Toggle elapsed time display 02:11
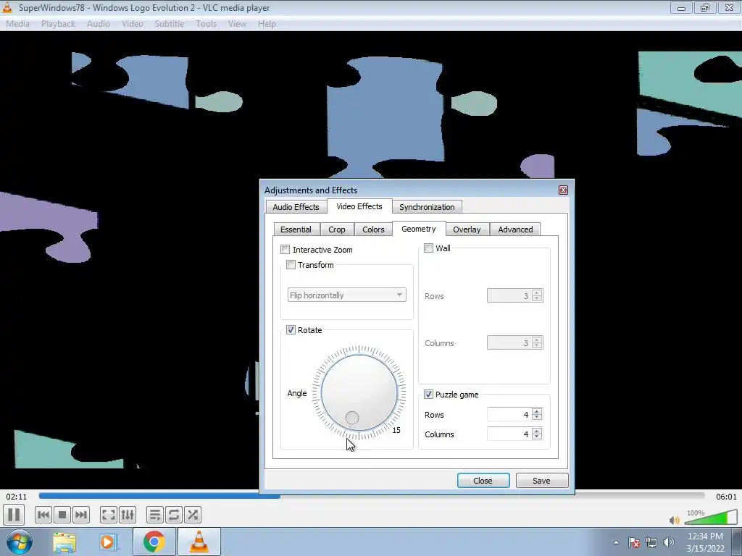The width and height of the screenshot is (742, 556). (x=17, y=497)
